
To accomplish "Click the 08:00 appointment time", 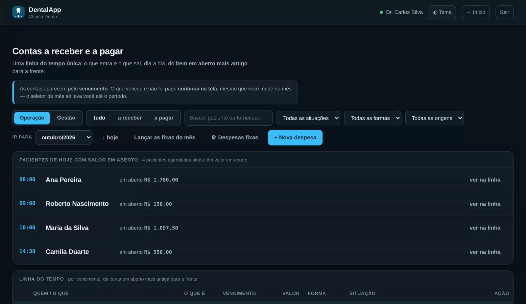I will (x=27, y=180).
